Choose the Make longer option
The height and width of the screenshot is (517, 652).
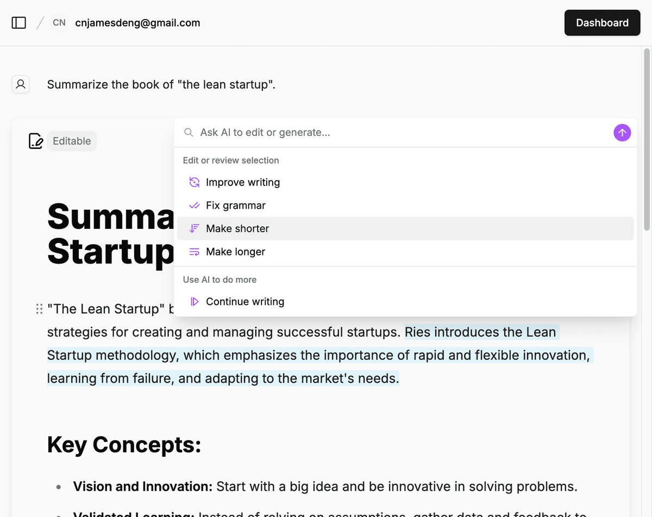[235, 252]
